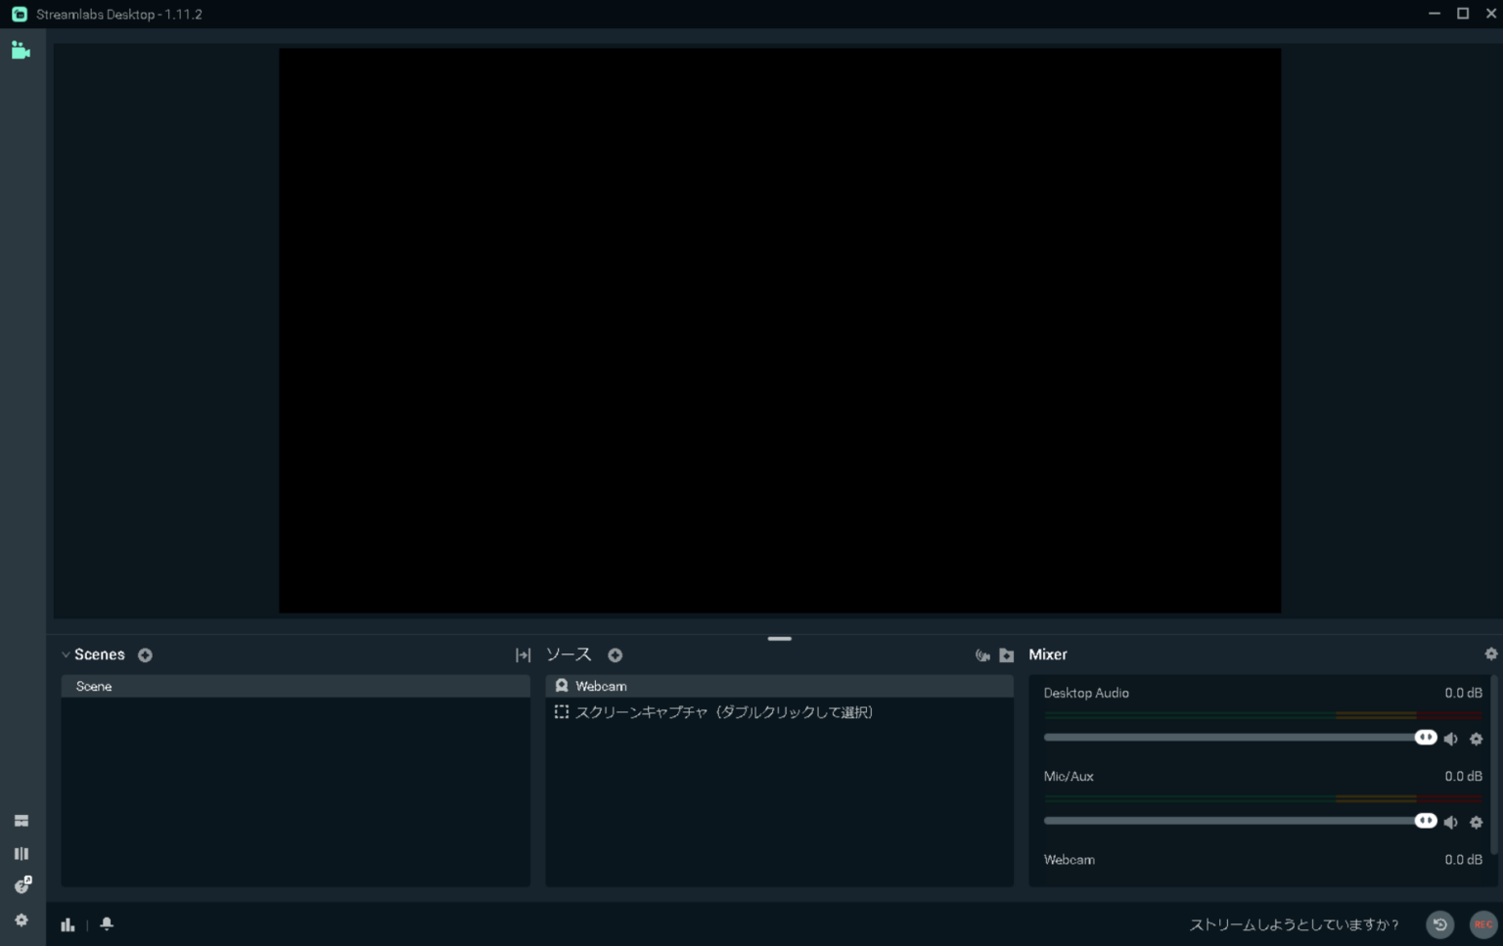Open scene transitions icon beside Scenes
The image size is (1503, 946).
pyautogui.click(x=524, y=655)
